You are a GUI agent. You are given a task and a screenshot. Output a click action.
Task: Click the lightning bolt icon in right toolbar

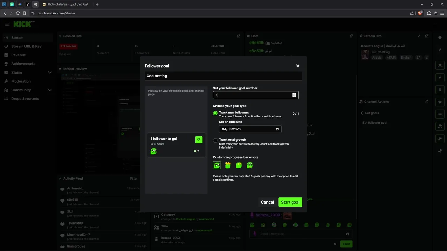coord(440,78)
